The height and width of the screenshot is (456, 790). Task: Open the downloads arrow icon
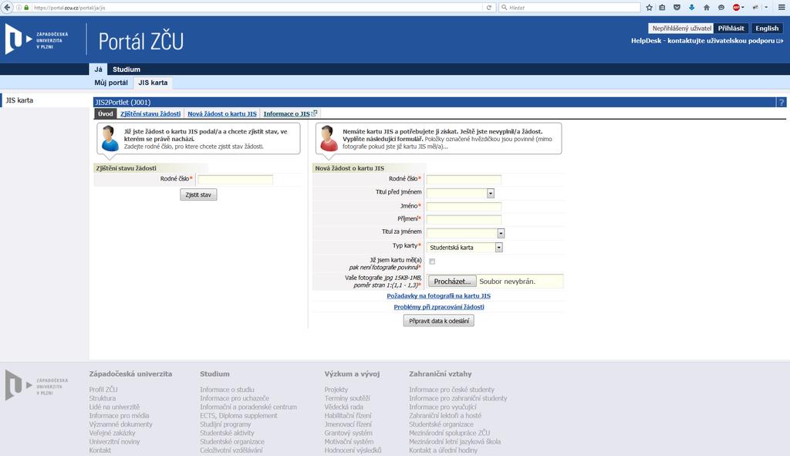[x=692, y=8]
